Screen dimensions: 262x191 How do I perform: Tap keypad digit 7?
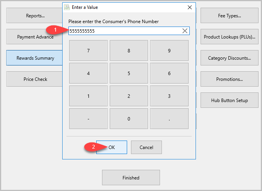[88, 50]
